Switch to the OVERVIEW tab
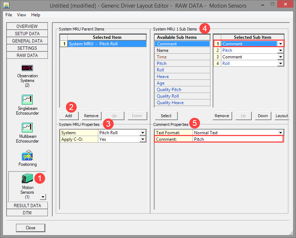This screenshot has height=238, width=296. 27,26
